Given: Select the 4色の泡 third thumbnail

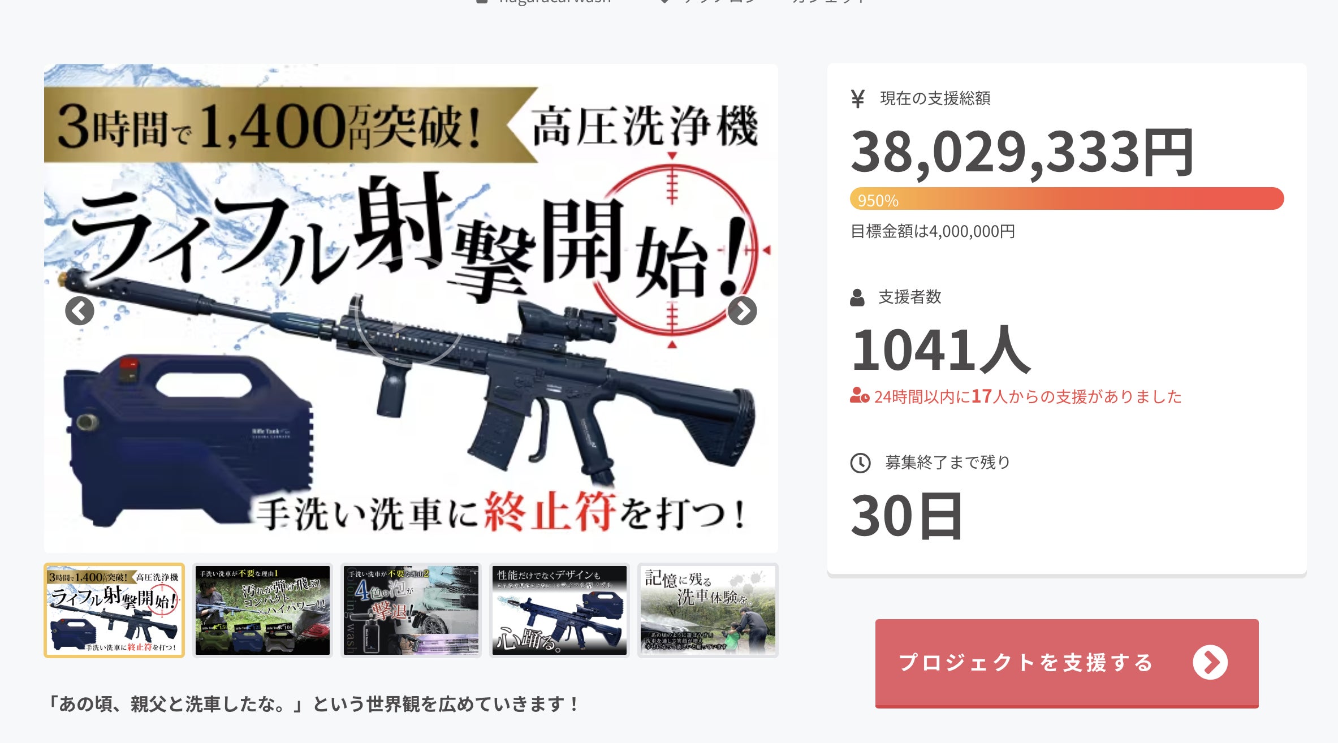Looking at the screenshot, I should tap(411, 610).
